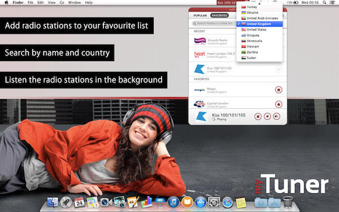Choose United Arab Emirates in country list
Viewport: 339px width, 212px height.
[x=259, y=18]
